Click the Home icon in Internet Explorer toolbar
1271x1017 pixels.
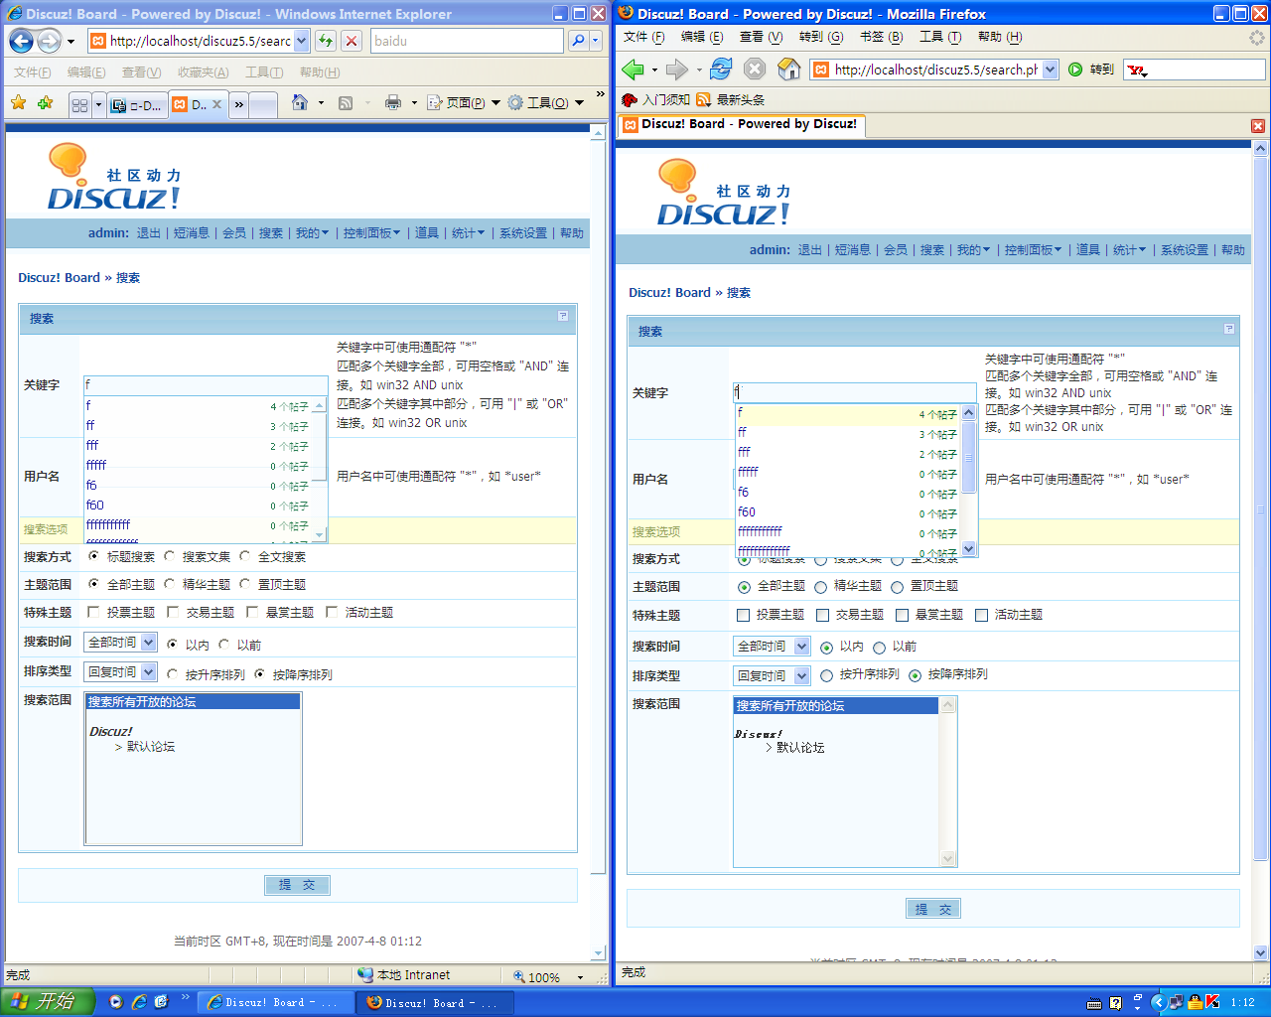[x=300, y=102]
